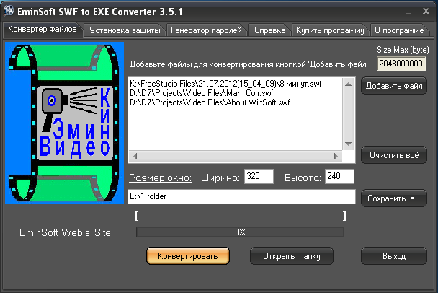Select the About WinSoft.swf file entry
This screenshot has width=438, height=293.
(210, 102)
